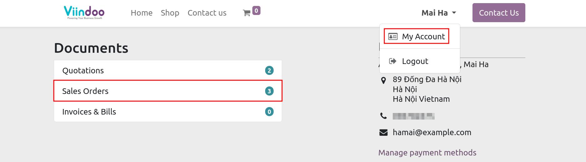Click the My Account ID card icon
The image size is (586, 162).
(x=393, y=37)
